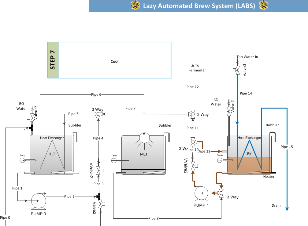Click the Pipe 3 label

click(x=98, y=184)
